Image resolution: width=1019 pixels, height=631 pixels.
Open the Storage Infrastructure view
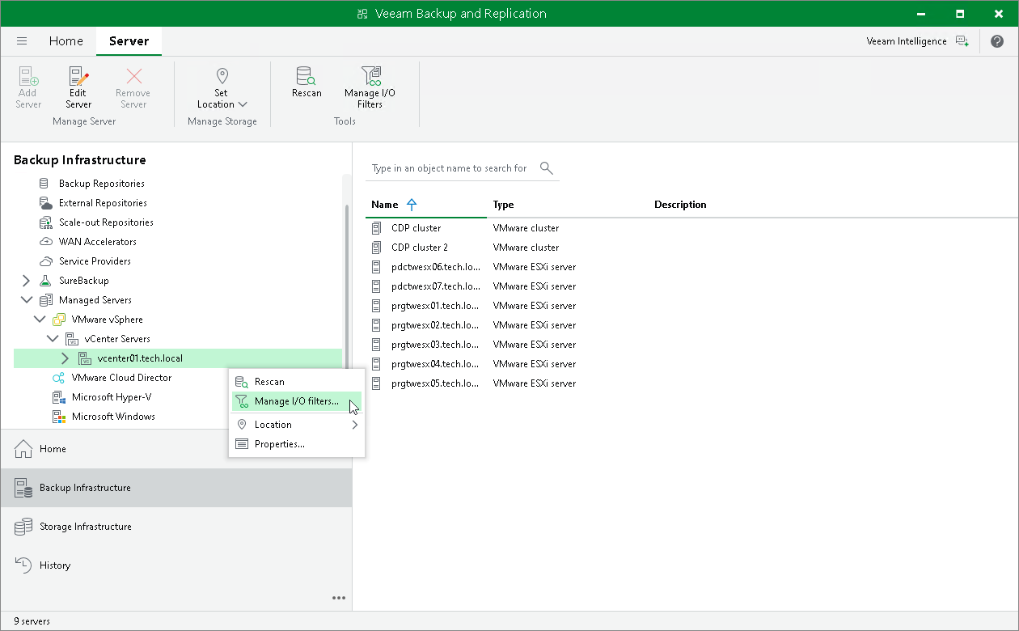pos(176,527)
